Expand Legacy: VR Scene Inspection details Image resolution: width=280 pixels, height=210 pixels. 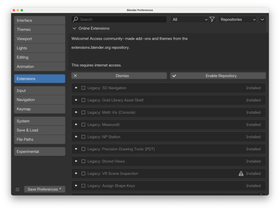pyautogui.click(x=76, y=174)
